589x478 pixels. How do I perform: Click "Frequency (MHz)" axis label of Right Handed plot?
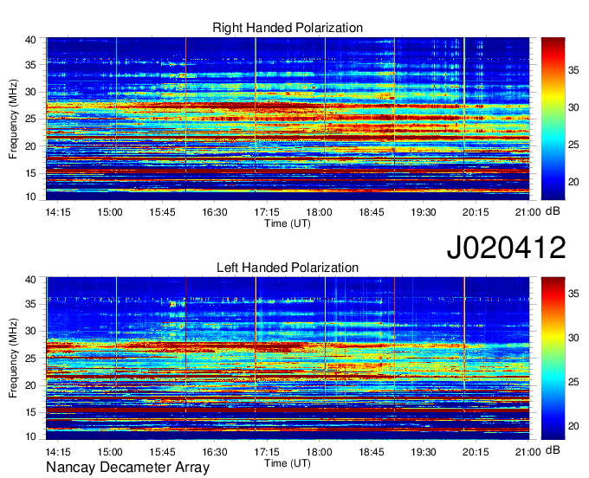click(13, 119)
